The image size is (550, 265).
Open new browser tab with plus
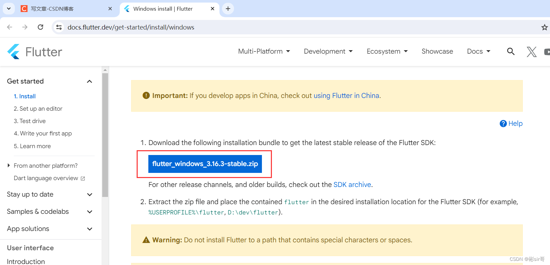(x=228, y=9)
